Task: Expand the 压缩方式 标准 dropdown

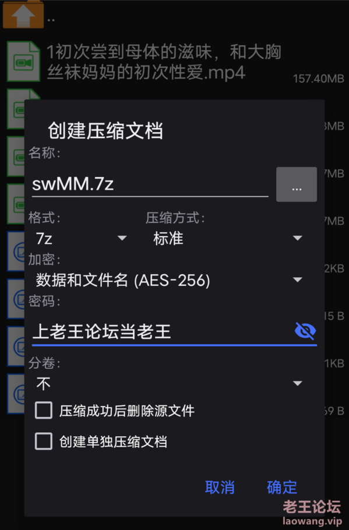Action: [x=228, y=238]
